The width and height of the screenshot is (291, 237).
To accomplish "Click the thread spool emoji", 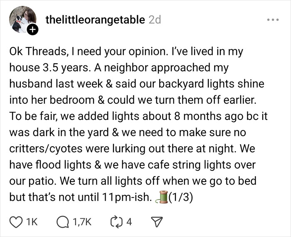I will pyautogui.click(x=159, y=197).
